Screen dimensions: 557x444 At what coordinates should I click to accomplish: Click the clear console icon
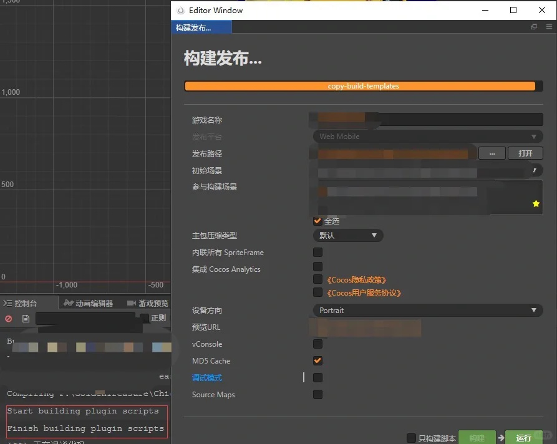9,319
